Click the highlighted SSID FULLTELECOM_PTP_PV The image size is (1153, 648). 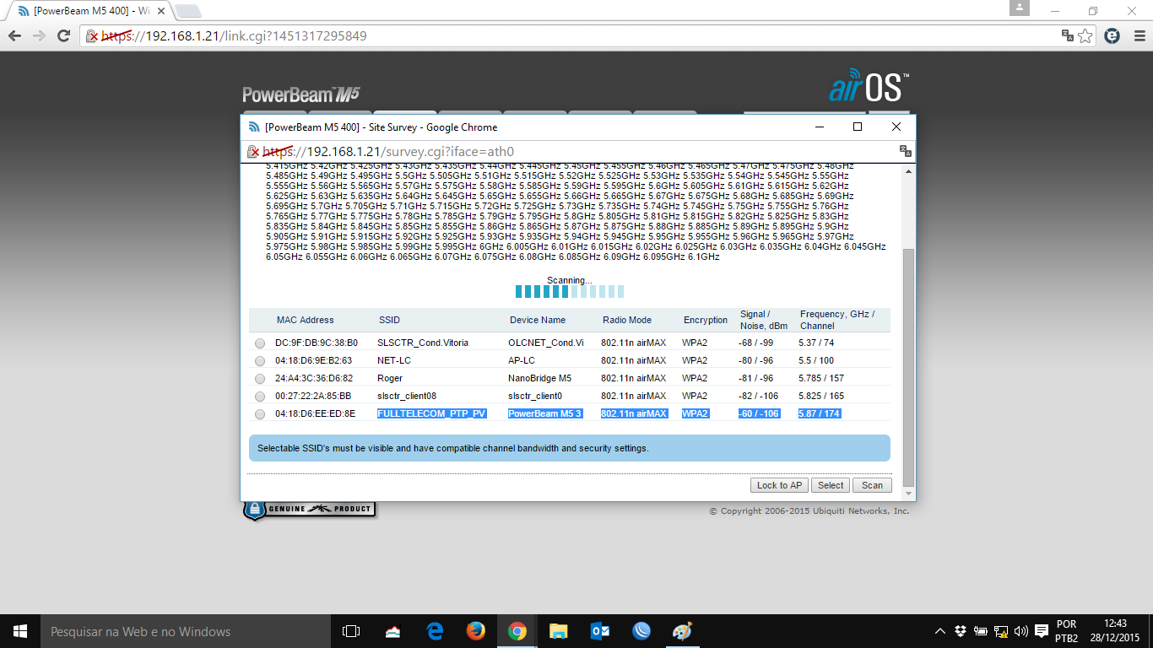tap(431, 413)
